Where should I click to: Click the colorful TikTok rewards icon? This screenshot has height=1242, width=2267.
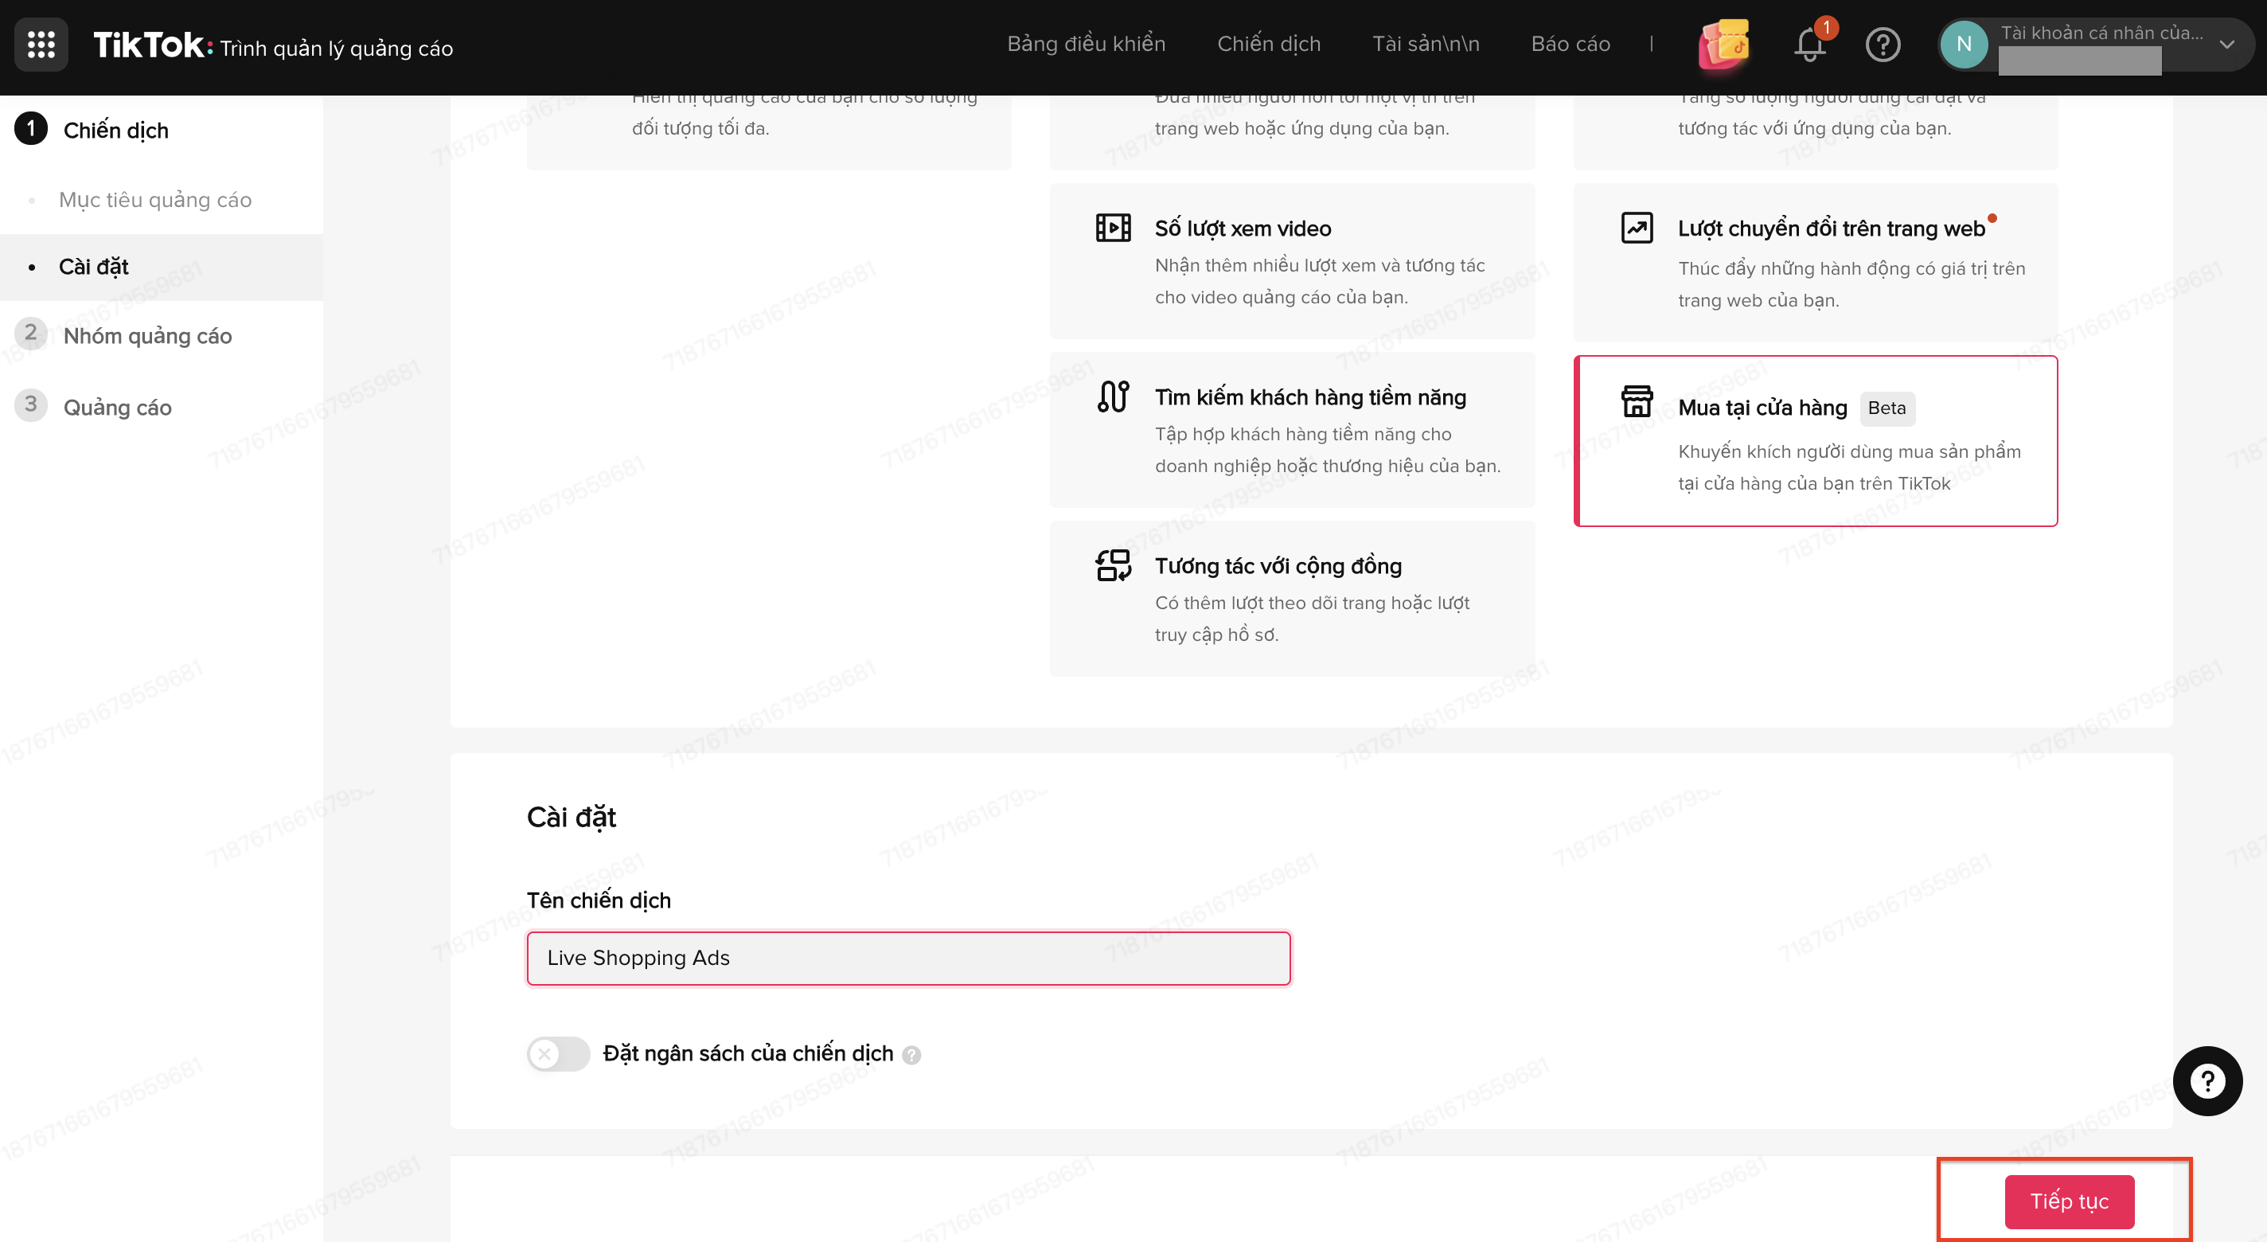point(1723,44)
